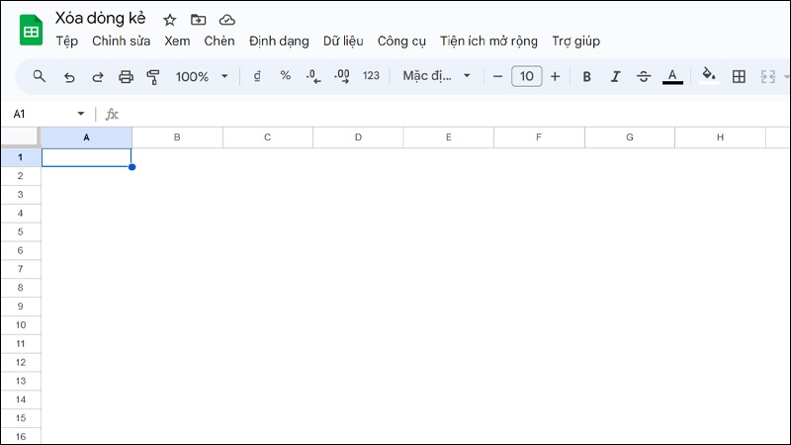This screenshot has height=445, width=791.
Task: Open the Tệp menu
Action: click(x=66, y=42)
